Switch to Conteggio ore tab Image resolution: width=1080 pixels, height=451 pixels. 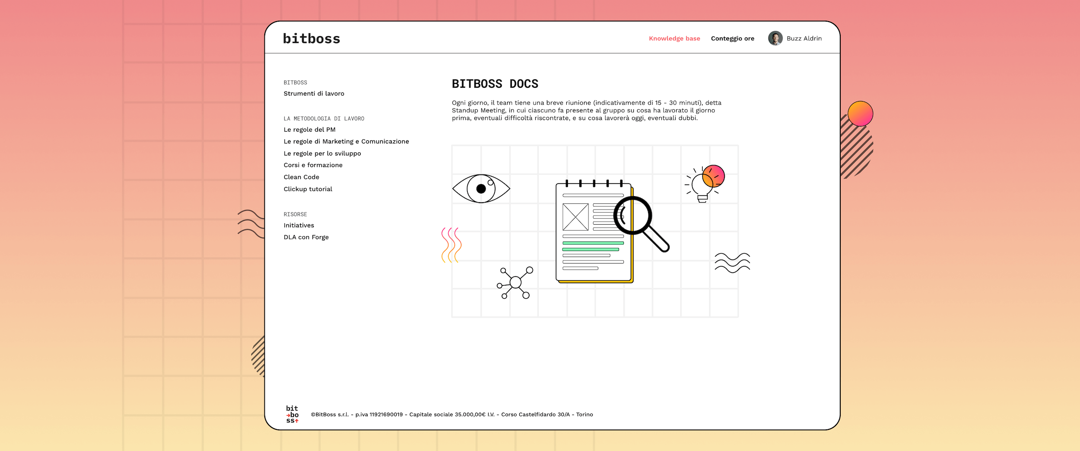[732, 38]
